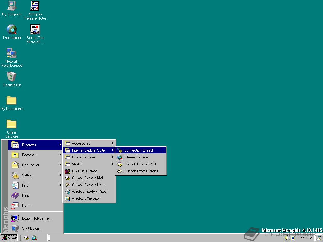Open Favorites in the Start menu
The width and height of the screenshot is (323, 242).
click(36, 155)
